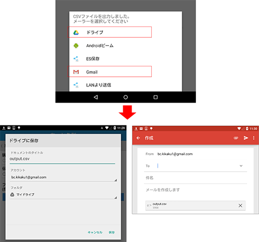This screenshot has width=259, height=242.
Task: Tap the Android home circle button
Action: [x=126, y=97]
